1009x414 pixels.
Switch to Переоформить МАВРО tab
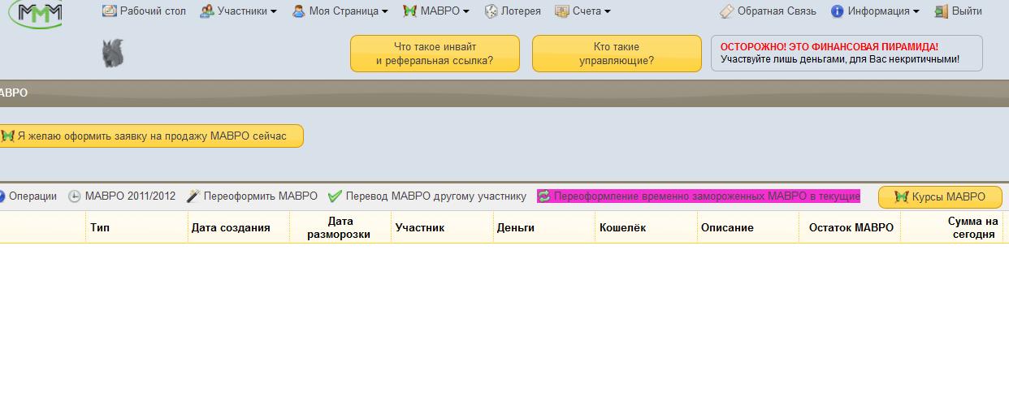[x=252, y=196]
